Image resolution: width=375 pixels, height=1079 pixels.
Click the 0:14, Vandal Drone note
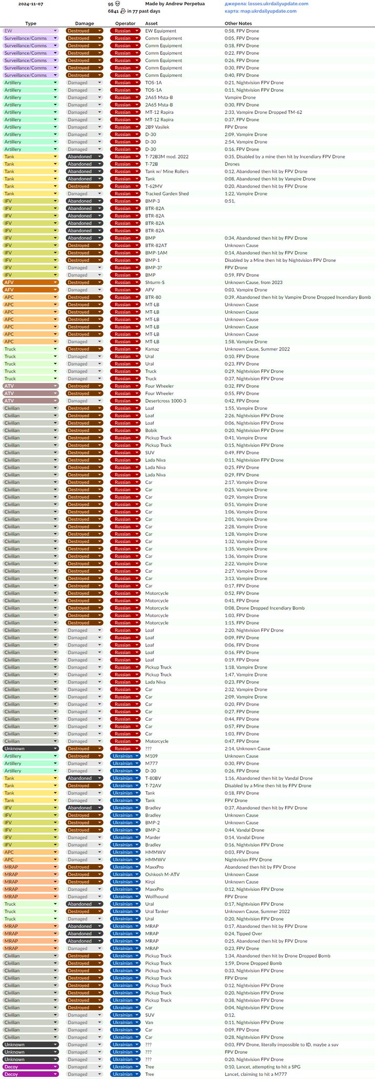(x=245, y=837)
